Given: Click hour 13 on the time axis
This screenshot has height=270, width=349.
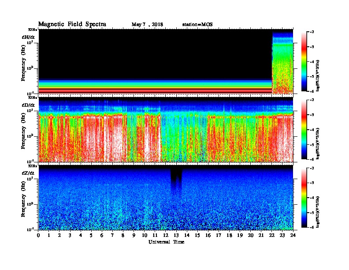Looking at the screenshot, I should [x=176, y=235].
